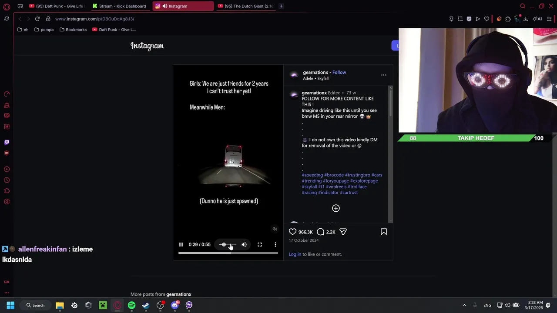Open the AI assistant button
The width and height of the screenshot is (557, 313).
tap(537, 19)
